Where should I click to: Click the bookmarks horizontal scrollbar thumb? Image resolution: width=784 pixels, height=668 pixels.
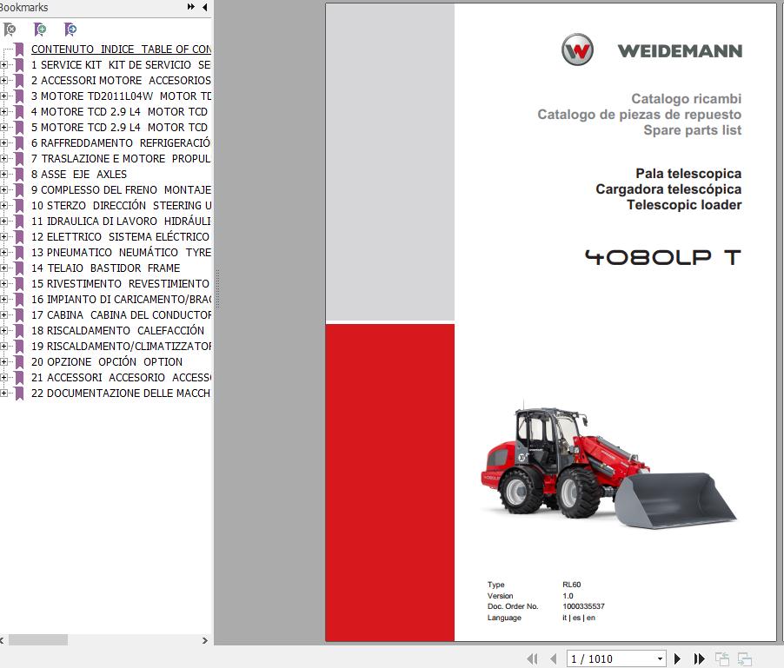click(38, 640)
